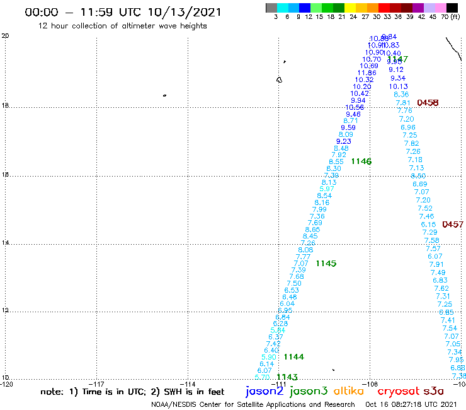466x410 pixels.
Task: Click the green time label 1146
Action: tap(361, 161)
